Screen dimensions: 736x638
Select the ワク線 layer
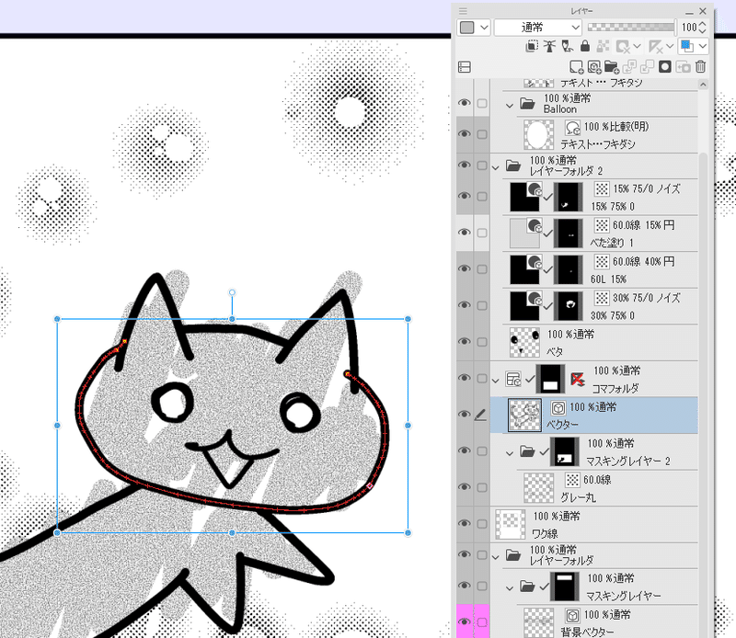pyautogui.click(x=593, y=525)
